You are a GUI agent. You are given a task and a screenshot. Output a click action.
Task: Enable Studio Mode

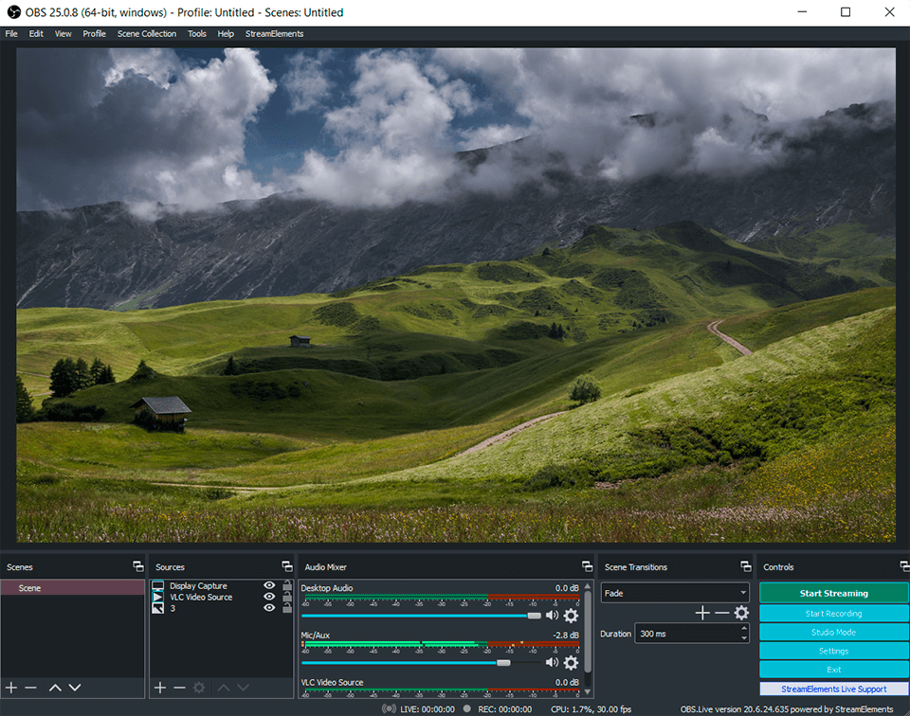[833, 631]
